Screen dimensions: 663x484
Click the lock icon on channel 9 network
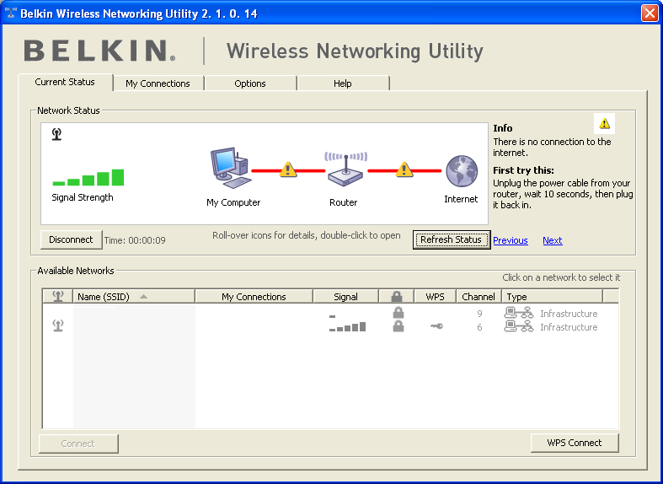click(x=398, y=313)
